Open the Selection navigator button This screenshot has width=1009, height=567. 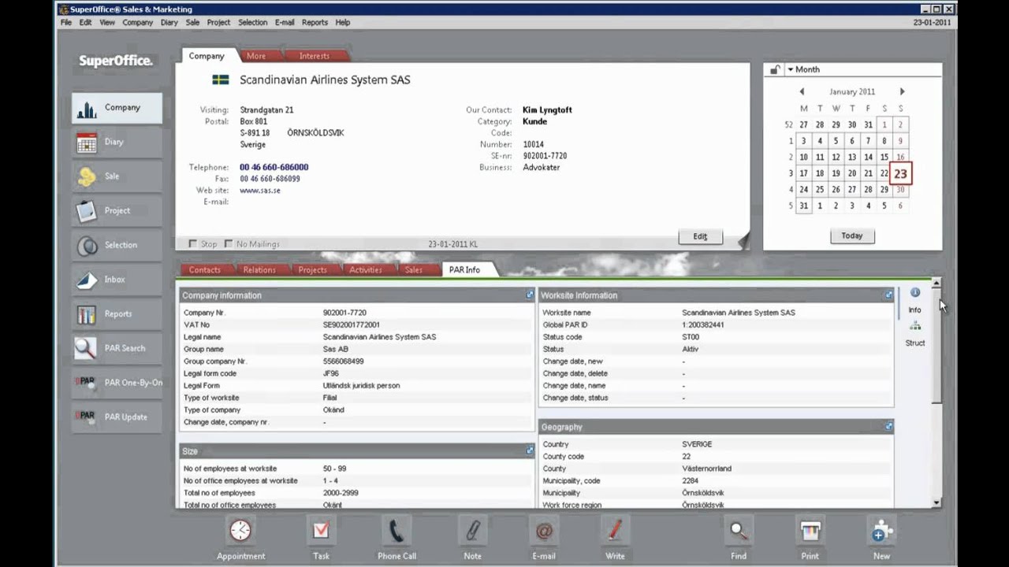[x=117, y=245]
